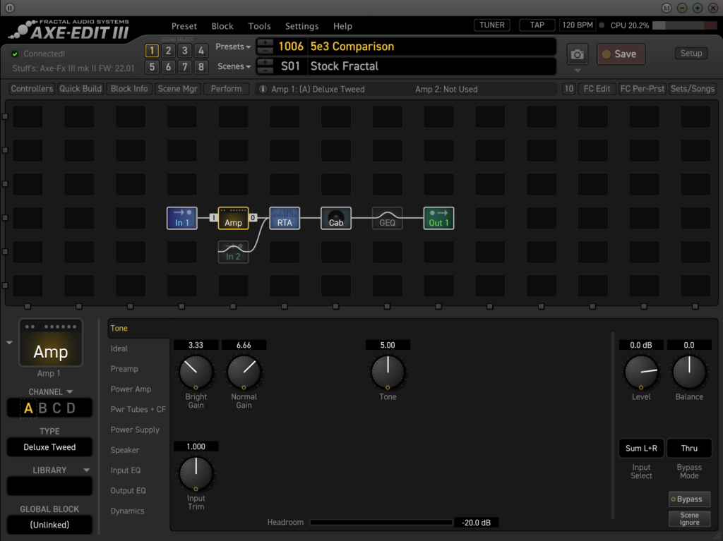This screenshot has width=723, height=541.
Task: Select the In 1 block in grid
Action: click(181, 218)
